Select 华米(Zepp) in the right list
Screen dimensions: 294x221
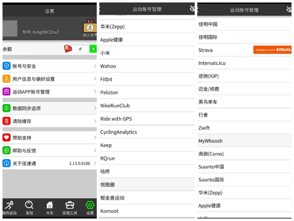click(x=244, y=193)
